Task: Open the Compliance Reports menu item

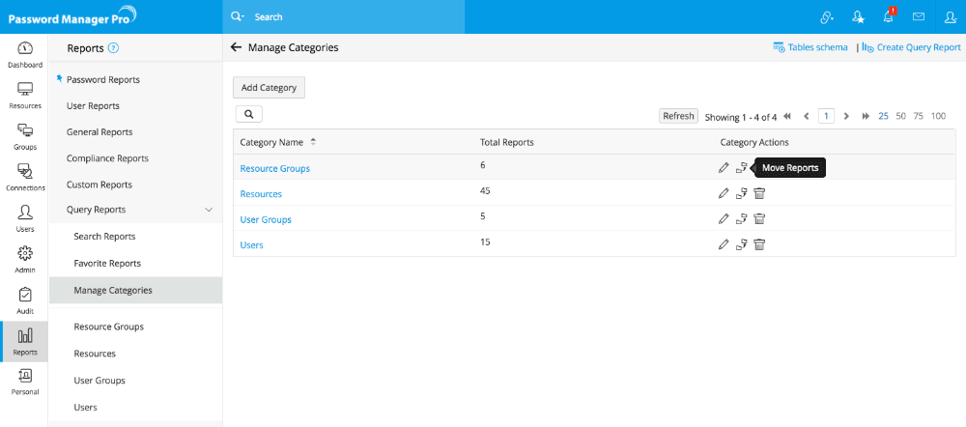Action: click(107, 158)
